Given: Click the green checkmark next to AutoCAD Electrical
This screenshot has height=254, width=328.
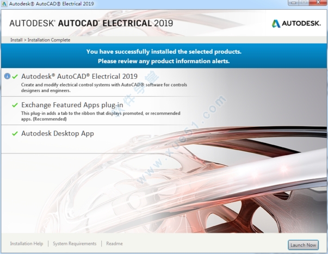Looking at the screenshot, I should tap(15, 77).
